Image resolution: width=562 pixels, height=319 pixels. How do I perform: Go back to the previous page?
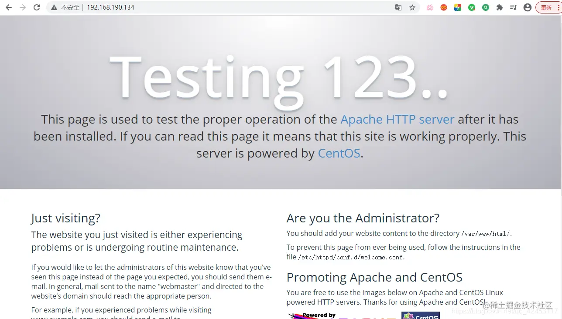9,7
